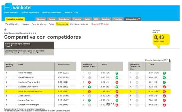Click green up arrow in Eurostars Gran Madrid 7-day trend
182x112 pixels.
point(89,87)
